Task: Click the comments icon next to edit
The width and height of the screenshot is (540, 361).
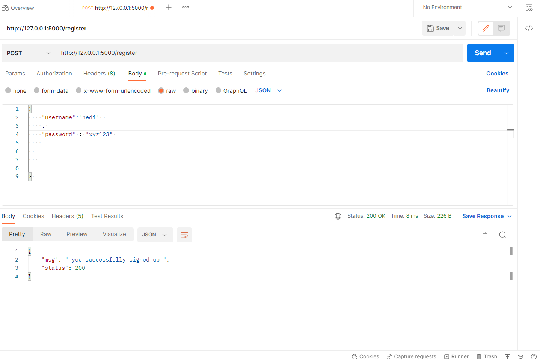Action: coord(501,28)
